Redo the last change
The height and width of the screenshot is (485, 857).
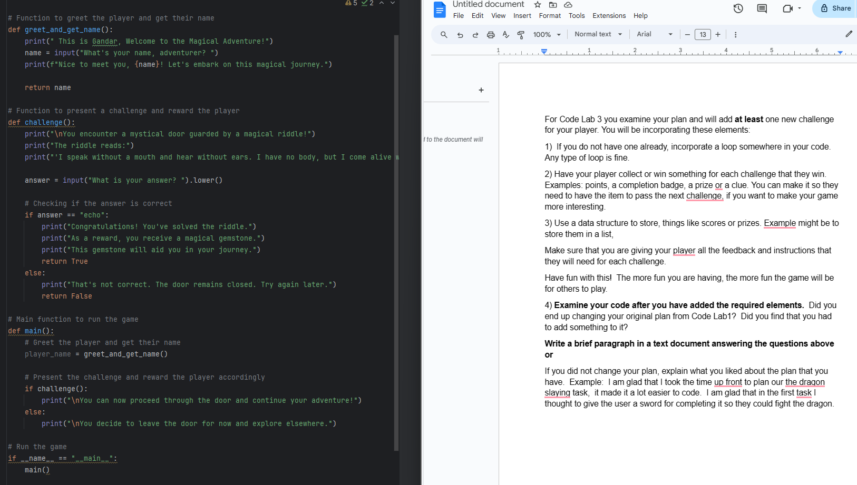pos(475,34)
